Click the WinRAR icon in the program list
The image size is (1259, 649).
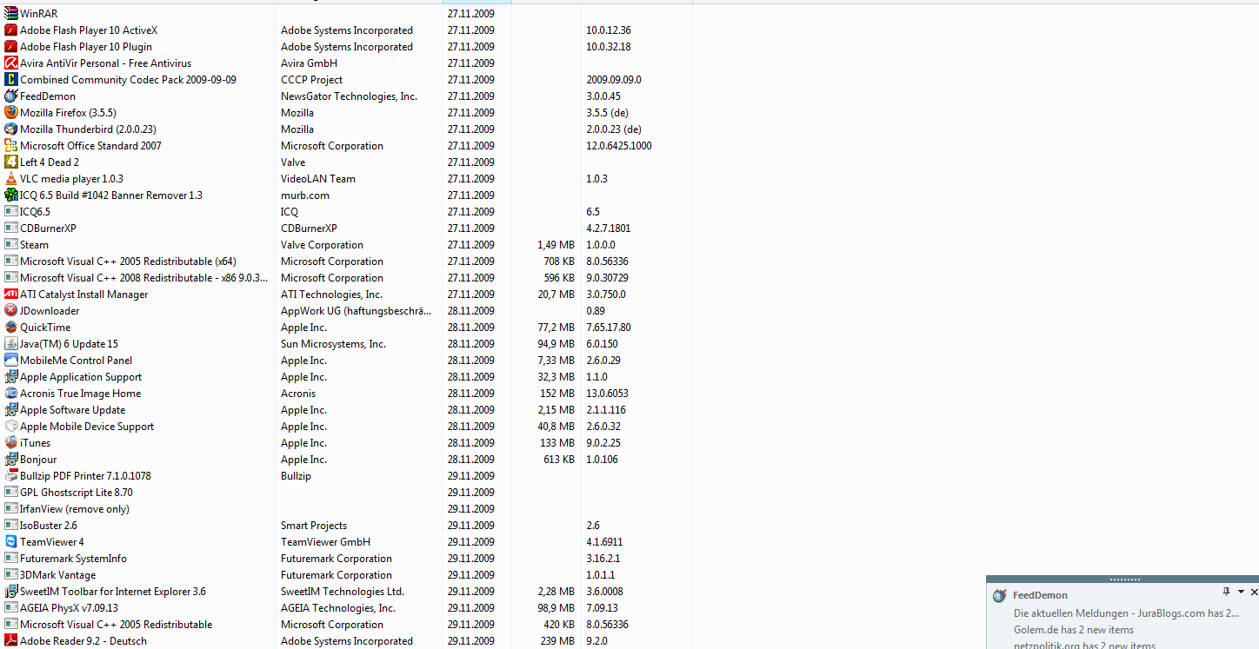pyautogui.click(x=10, y=14)
